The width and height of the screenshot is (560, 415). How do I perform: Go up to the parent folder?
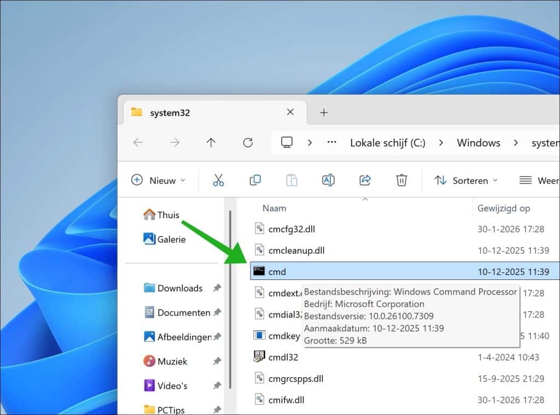pos(211,142)
